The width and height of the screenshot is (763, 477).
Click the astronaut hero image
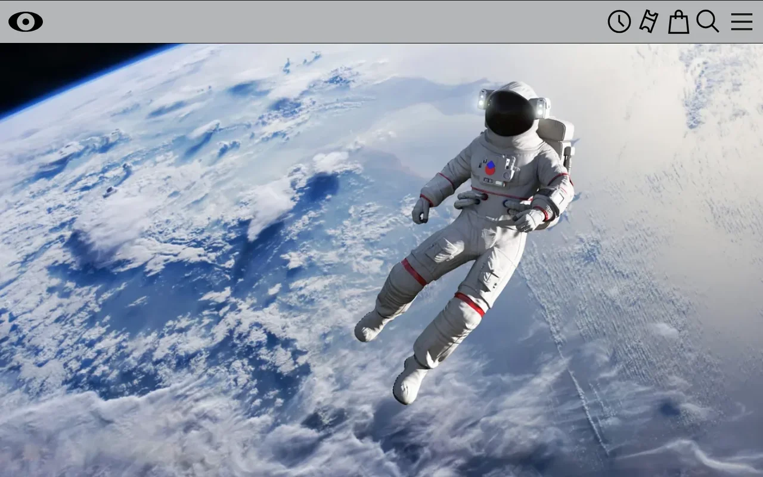[381, 260]
